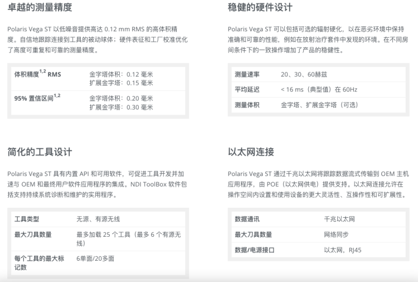Image resolution: width=418 pixels, height=282 pixels.
Task: Click the value 6单面/20多面
Action: (95, 259)
